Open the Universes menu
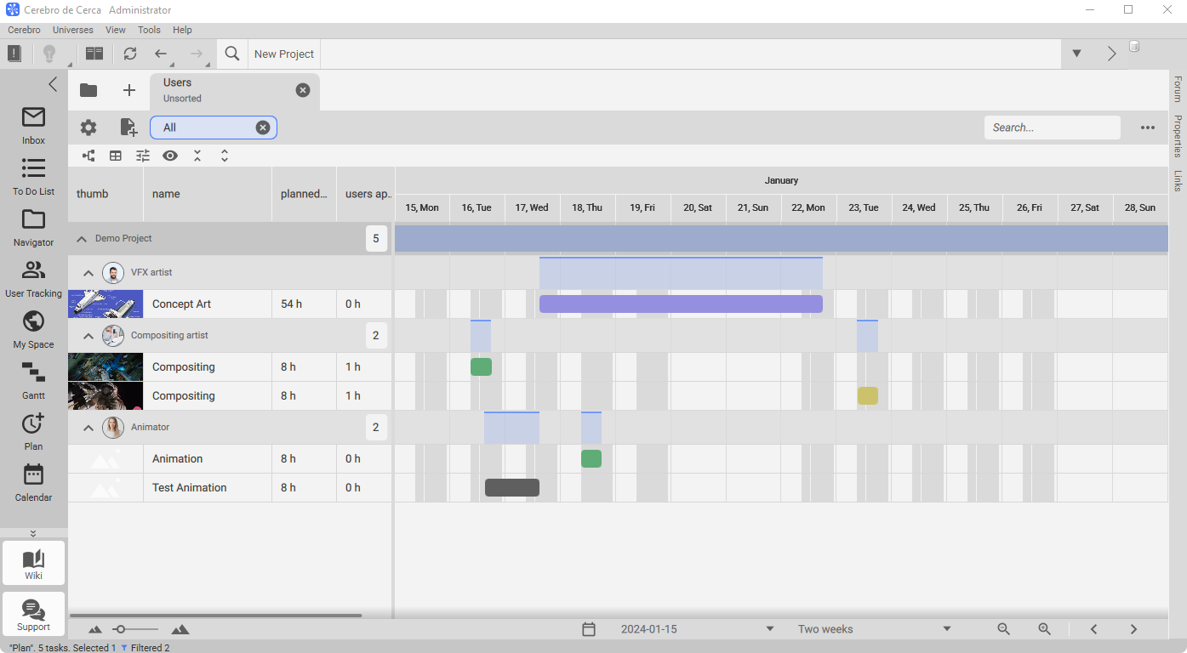The width and height of the screenshot is (1187, 653). [x=72, y=30]
